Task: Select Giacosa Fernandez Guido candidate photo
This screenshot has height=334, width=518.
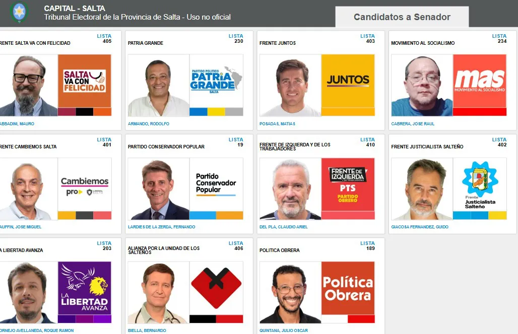Action: 422,189
